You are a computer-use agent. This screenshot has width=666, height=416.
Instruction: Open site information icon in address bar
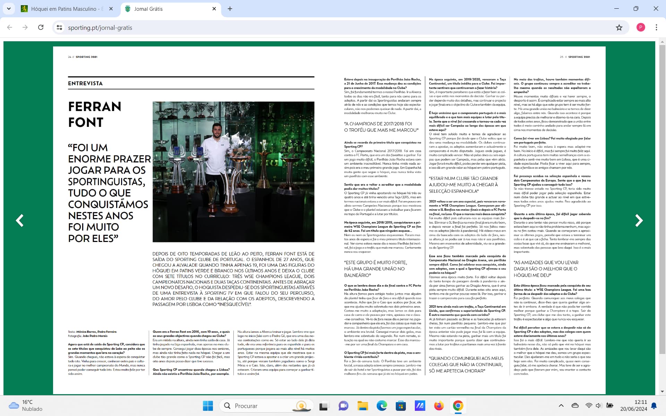60,27
